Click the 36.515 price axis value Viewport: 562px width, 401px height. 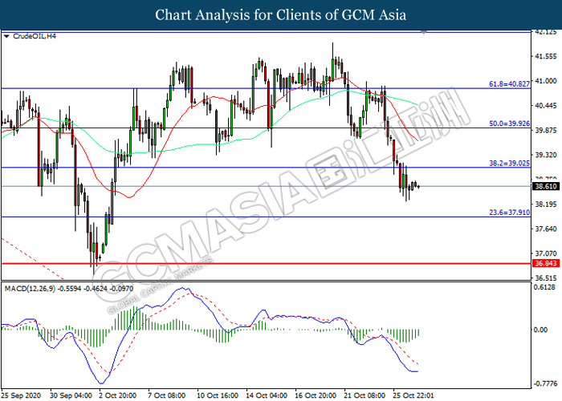(x=545, y=278)
